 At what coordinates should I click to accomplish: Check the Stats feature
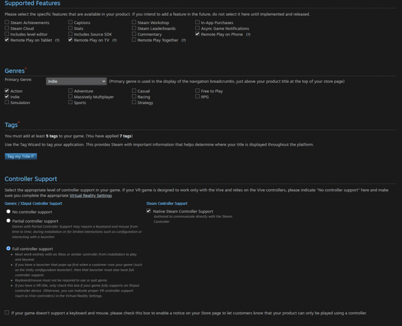pyautogui.click(x=70, y=28)
